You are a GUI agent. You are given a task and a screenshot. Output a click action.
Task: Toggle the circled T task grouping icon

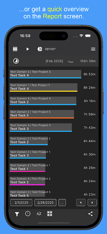point(28,214)
